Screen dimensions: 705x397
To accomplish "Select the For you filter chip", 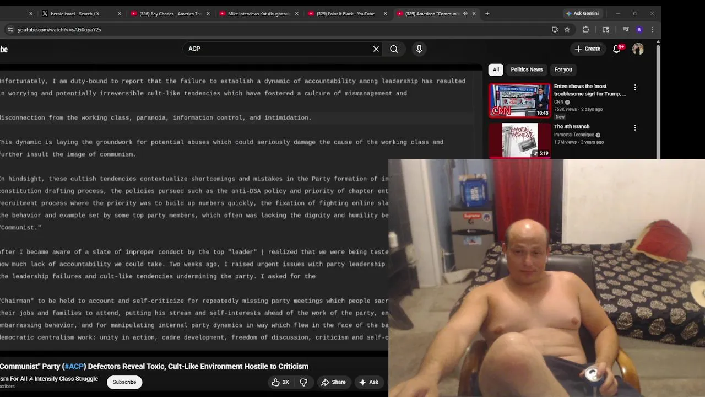I will [563, 69].
